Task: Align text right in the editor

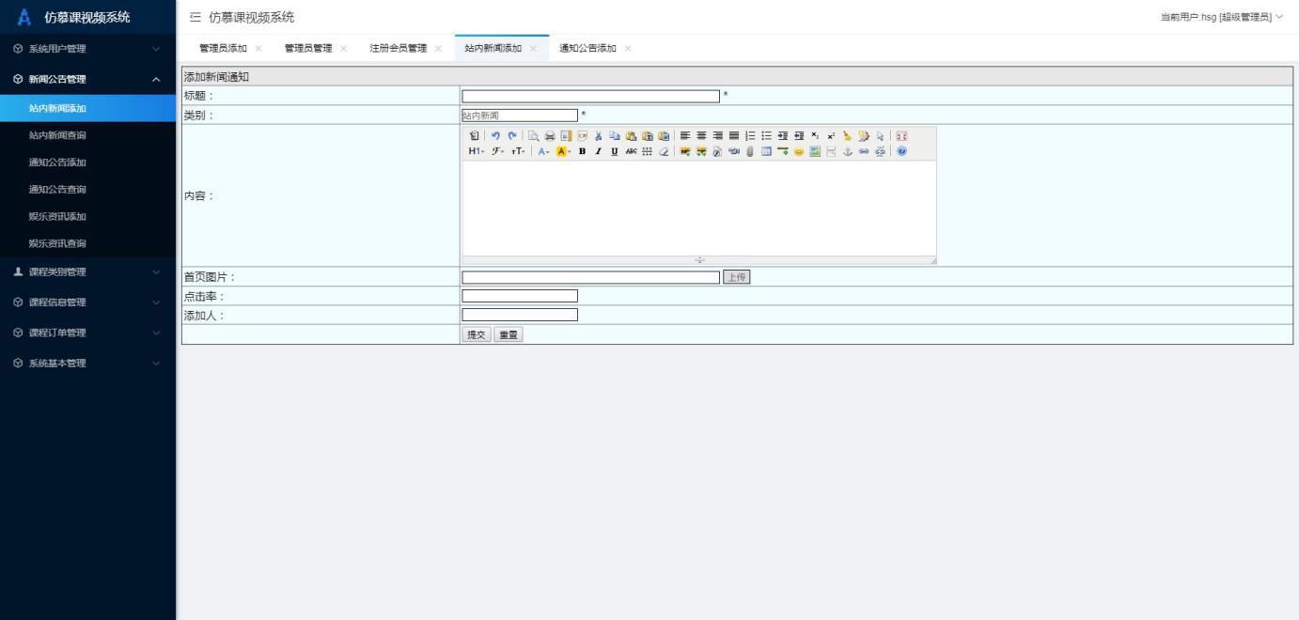Action: coord(717,136)
